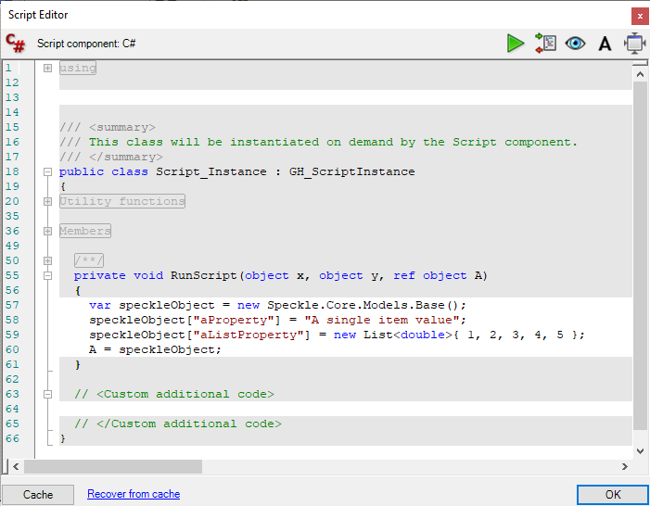650x506 pixels.
Task: Click the '// </Custom additional code>' comment
Action: pyautogui.click(x=178, y=424)
